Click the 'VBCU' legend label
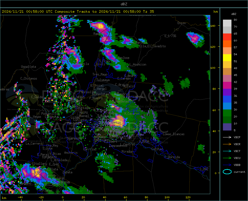The width and height of the screenshot is (248, 201). pos(237,158)
